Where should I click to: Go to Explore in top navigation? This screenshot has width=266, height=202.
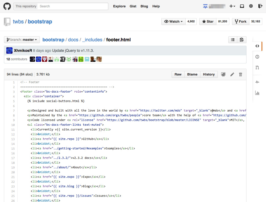click(119, 6)
